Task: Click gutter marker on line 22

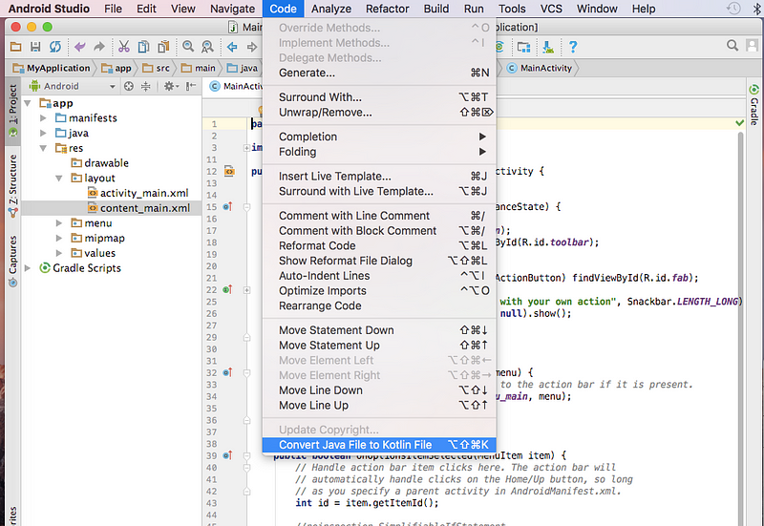Action: (227, 290)
